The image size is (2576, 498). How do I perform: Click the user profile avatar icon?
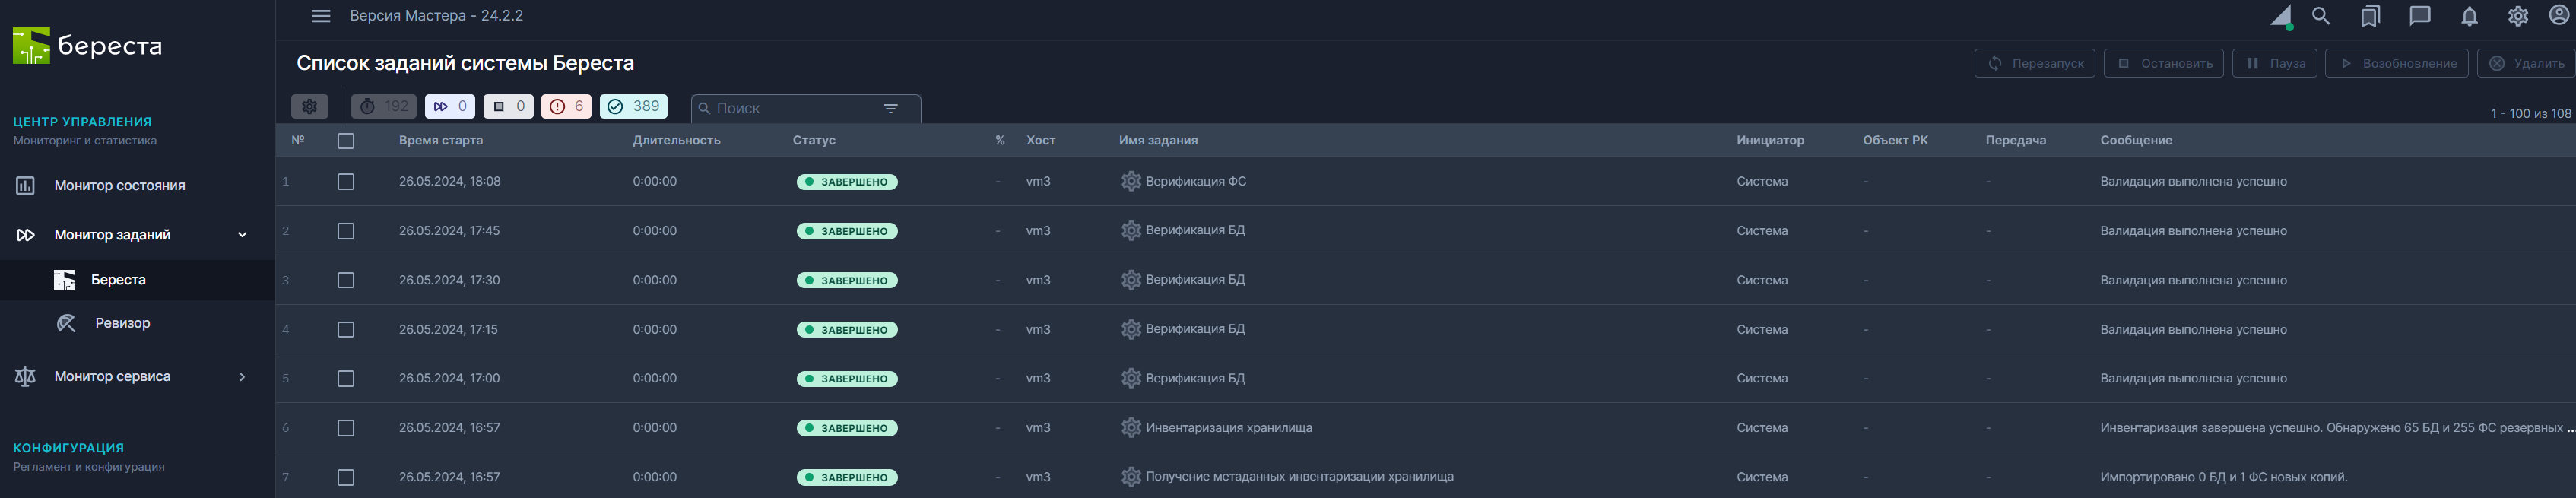(2559, 16)
